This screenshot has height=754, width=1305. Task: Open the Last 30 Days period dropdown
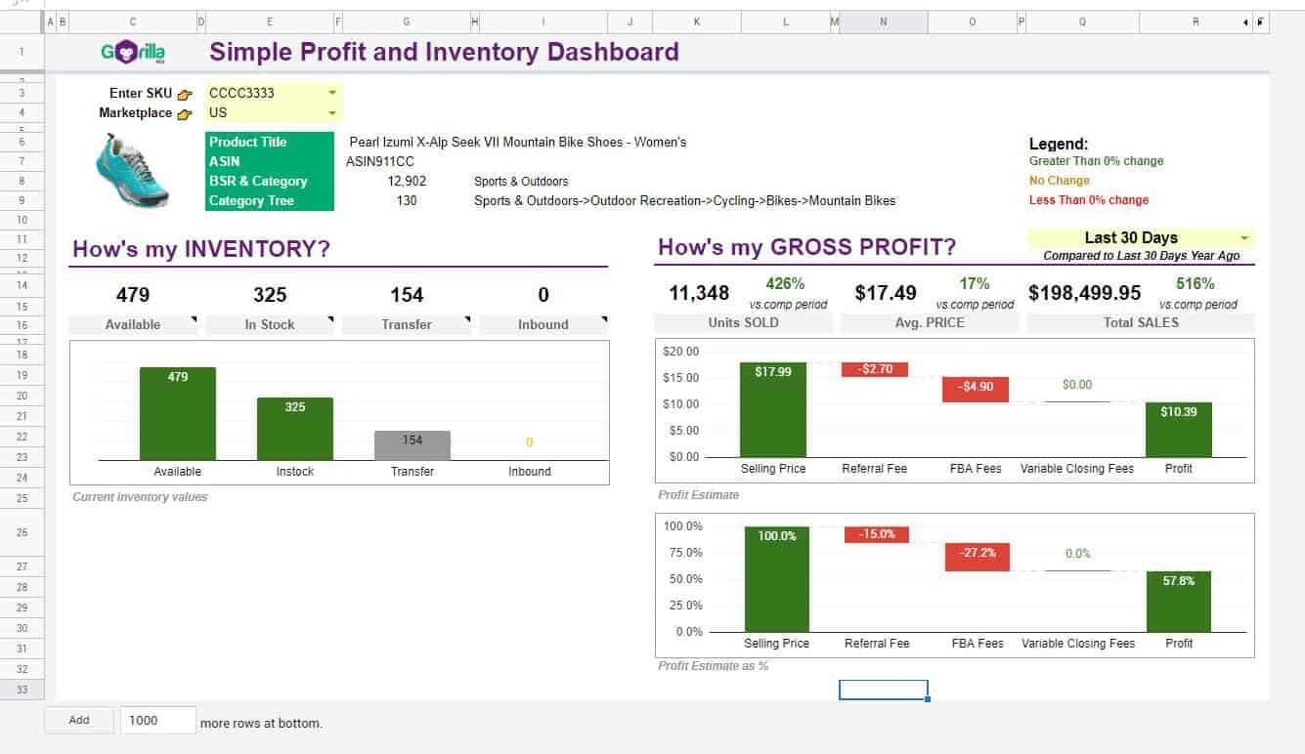pyautogui.click(x=1245, y=237)
